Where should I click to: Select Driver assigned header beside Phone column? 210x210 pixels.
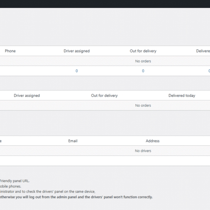(x=77, y=51)
